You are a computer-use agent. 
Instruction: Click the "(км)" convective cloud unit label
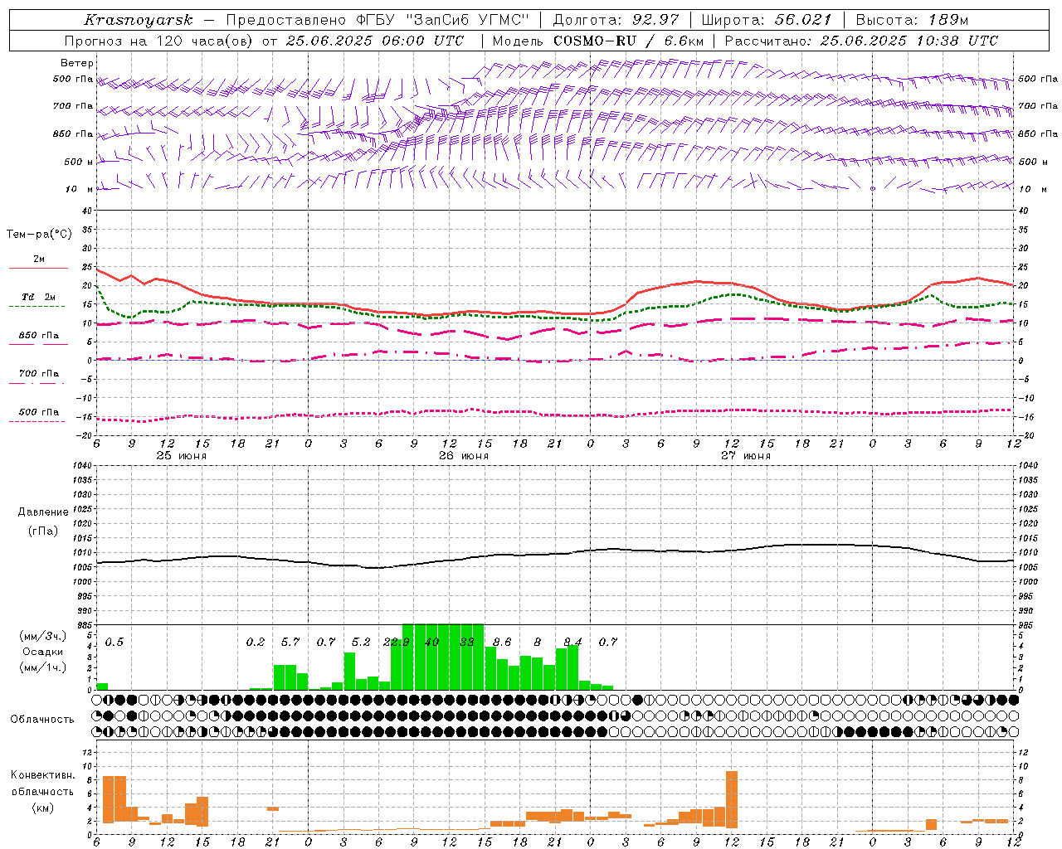point(42,807)
